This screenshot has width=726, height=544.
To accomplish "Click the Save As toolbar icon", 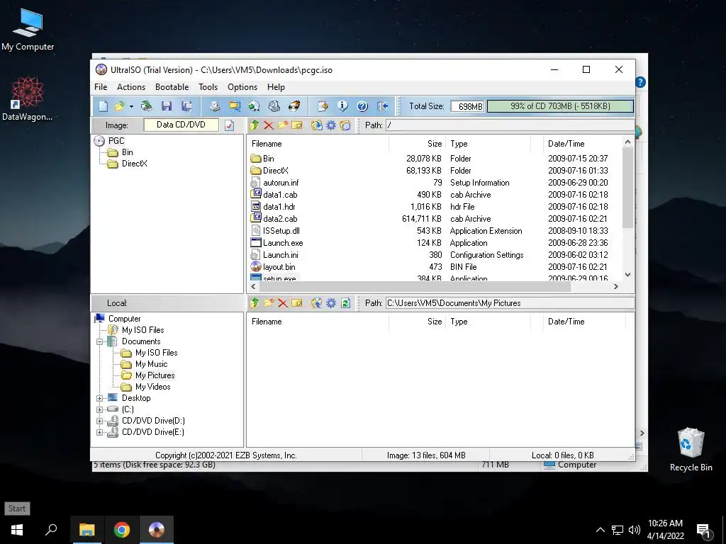I will (x=186, y=106).
